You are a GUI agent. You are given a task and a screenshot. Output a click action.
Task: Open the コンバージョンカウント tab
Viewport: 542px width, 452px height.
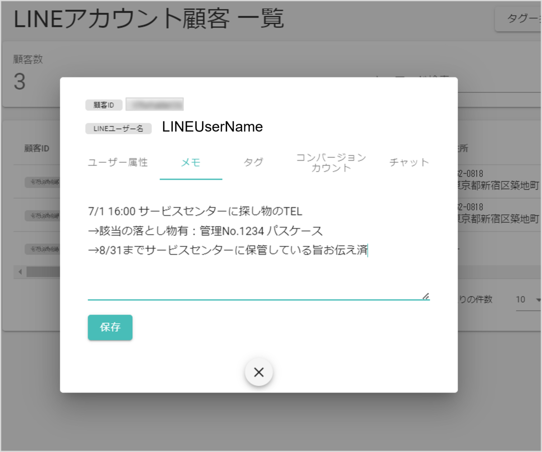pos(331,162)
